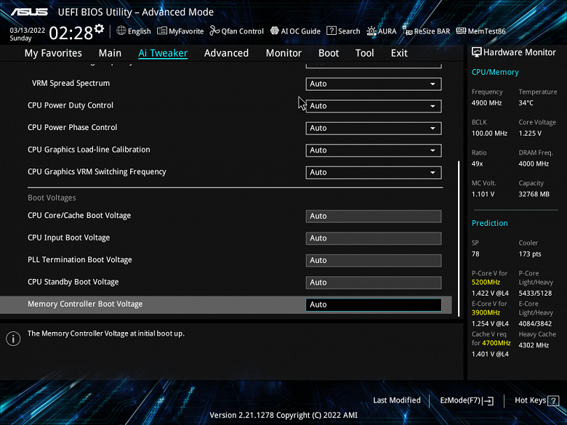Click the ASUS logo
The image size is (567, 425).
[x=29, y=12]
